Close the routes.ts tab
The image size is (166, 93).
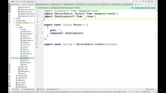point(143,4)
